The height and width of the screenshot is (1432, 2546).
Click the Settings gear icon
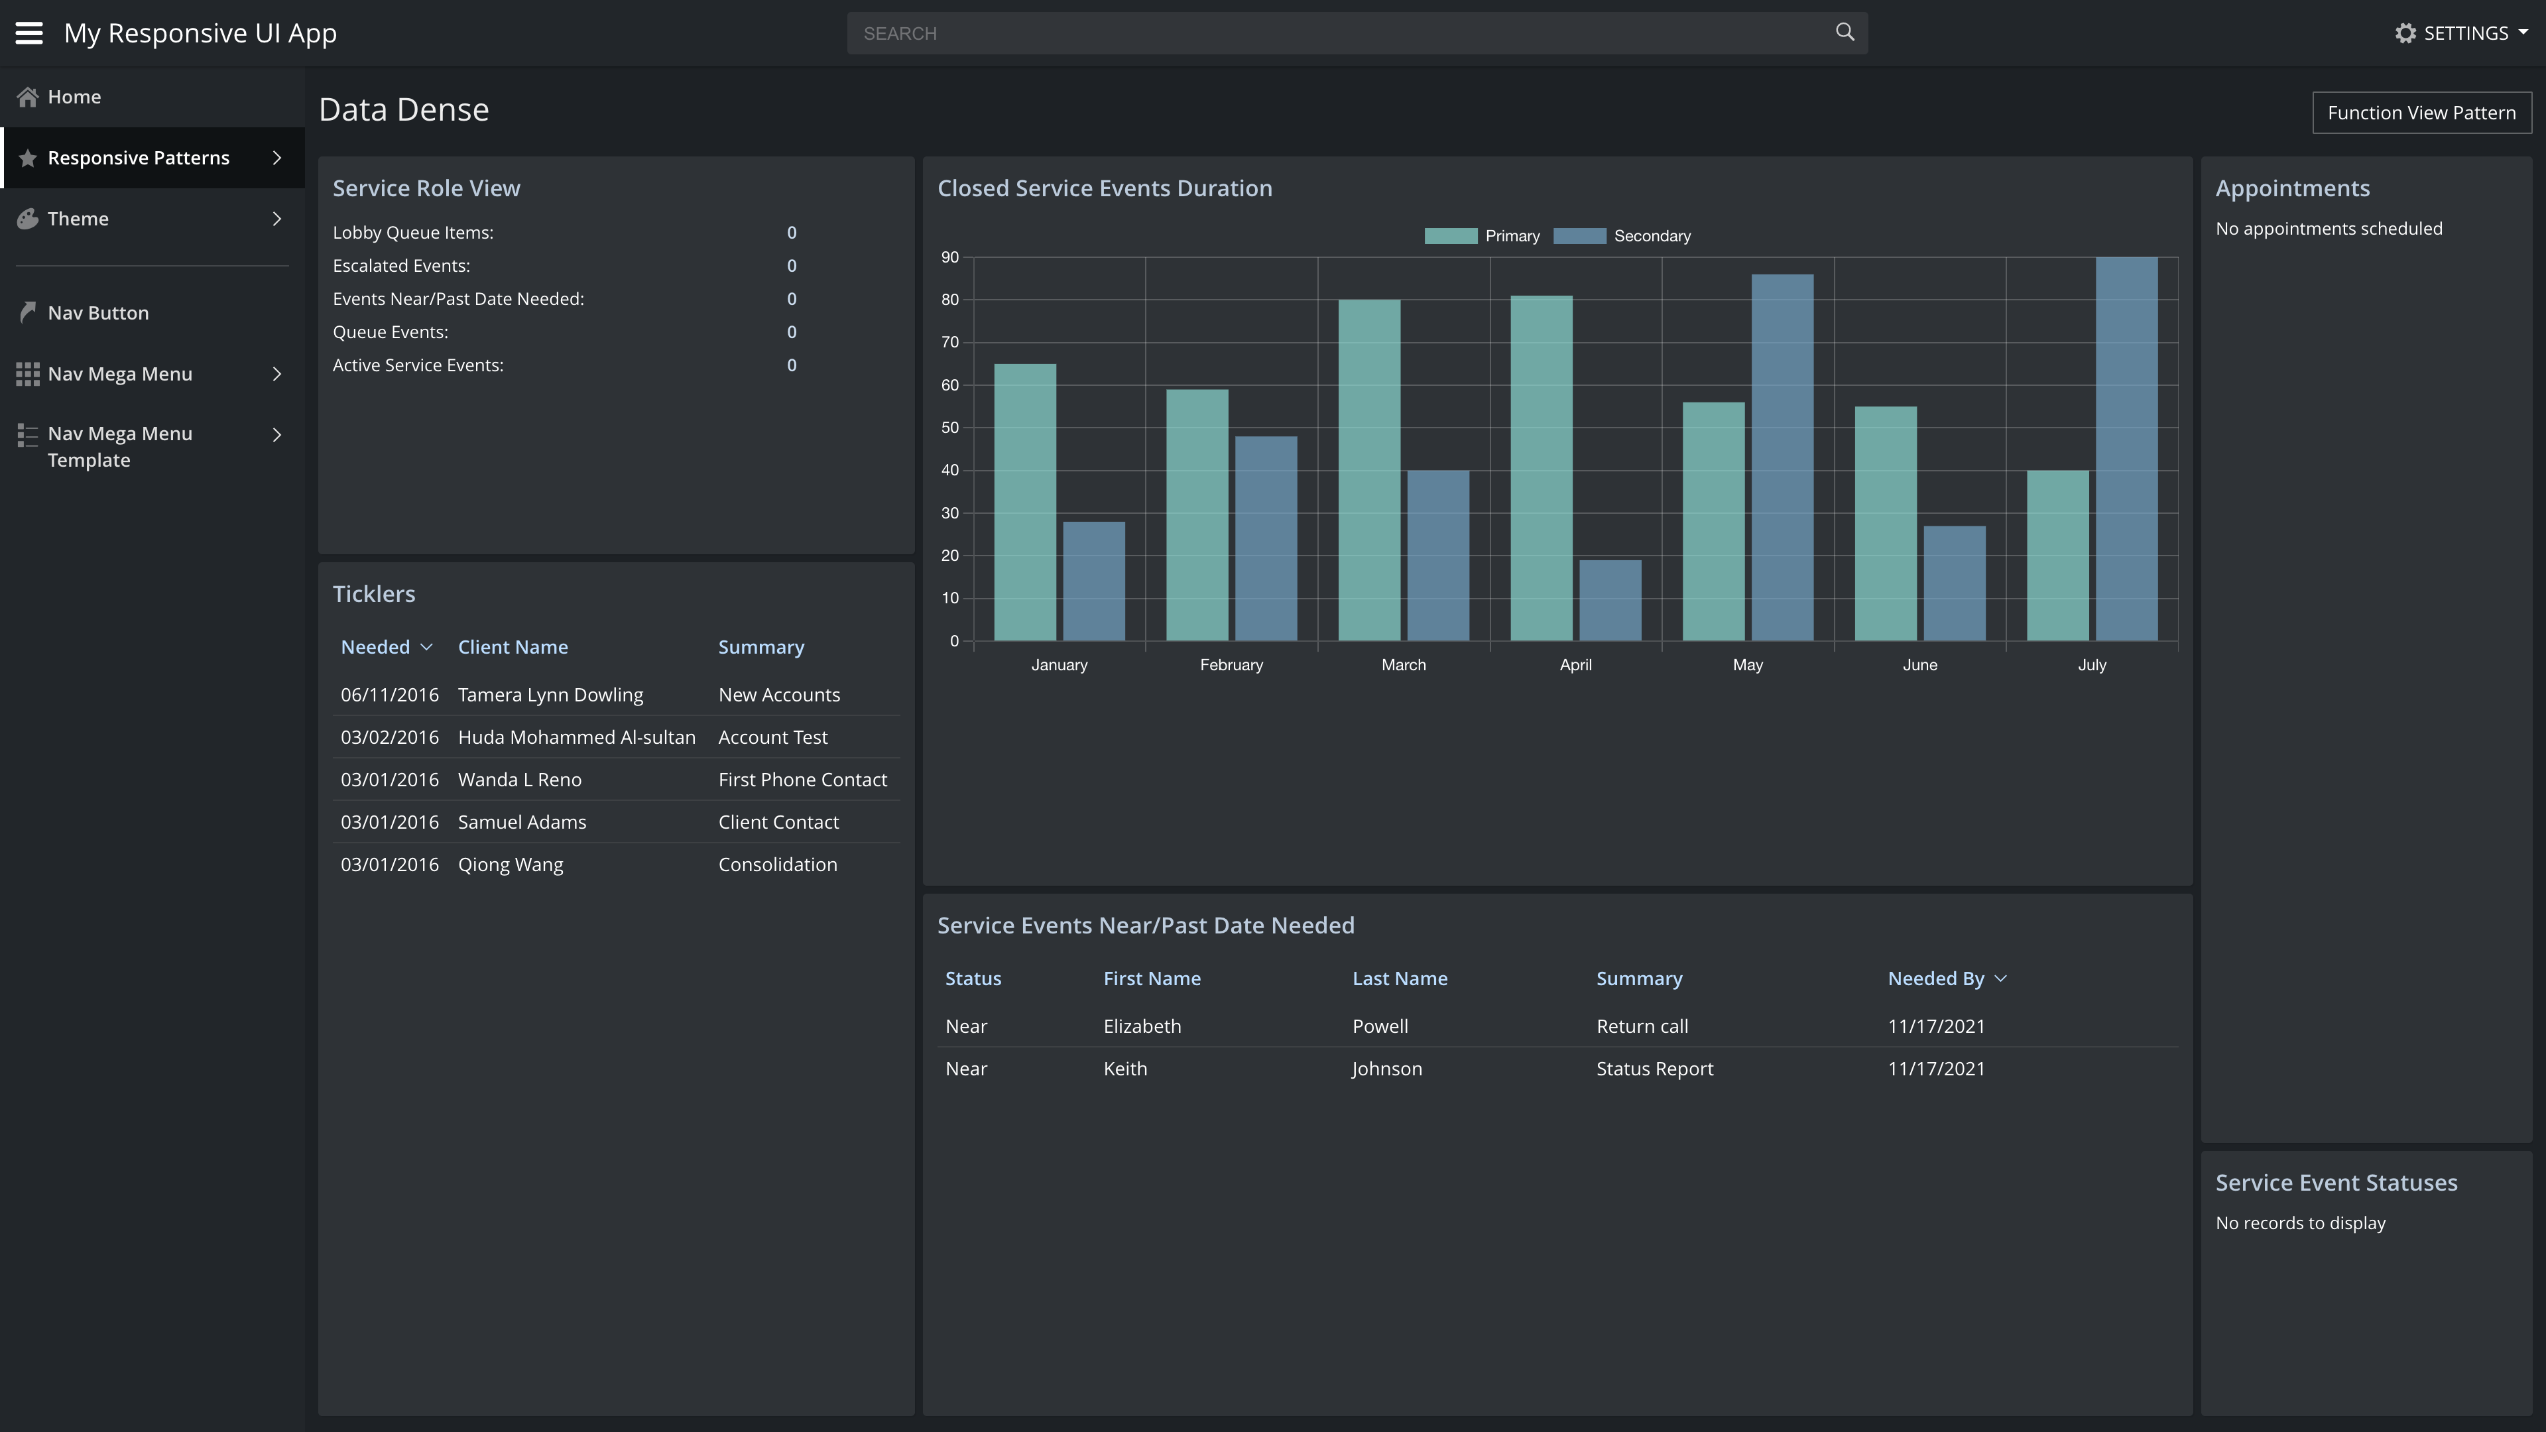coord(2405,34)
